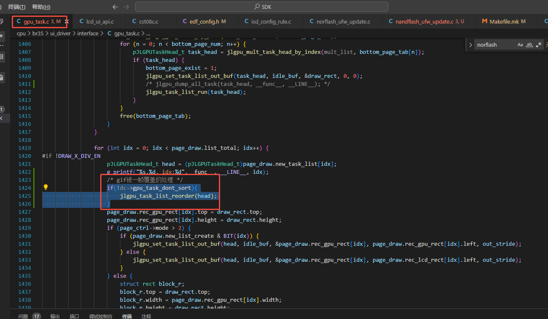
Task: Toggle Match Whole Word in find widget
Action: tap(529, 45)
